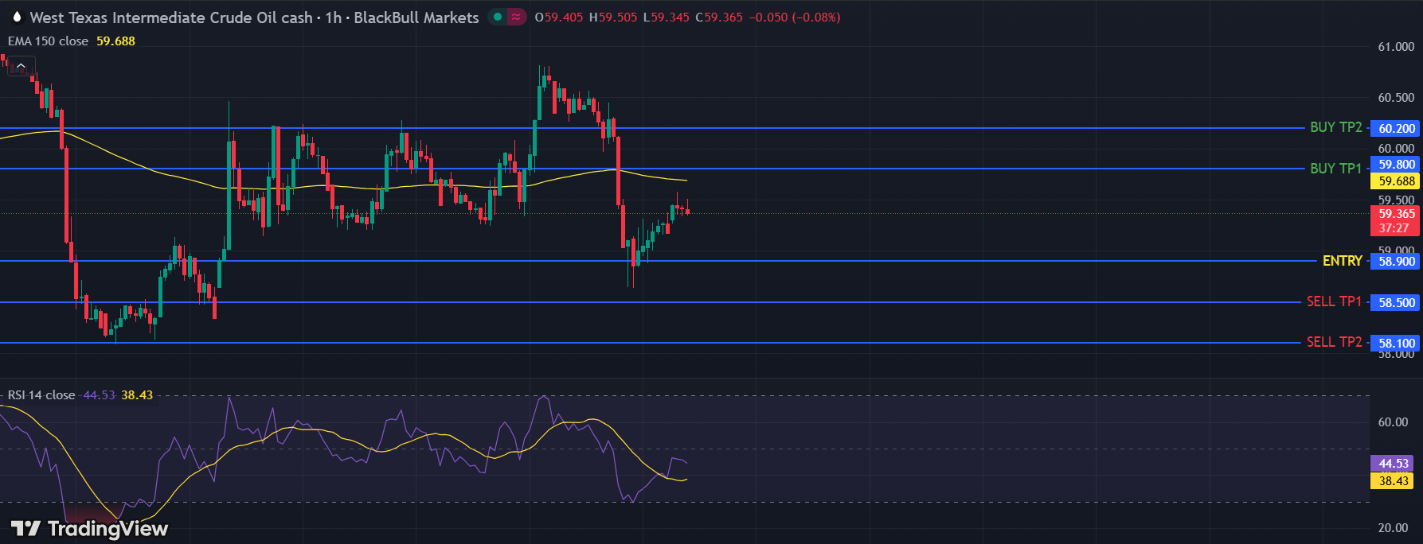
Task: Click the pink approximate-data indicator icon
Action: pyautogui.click(x=517, y=17)
